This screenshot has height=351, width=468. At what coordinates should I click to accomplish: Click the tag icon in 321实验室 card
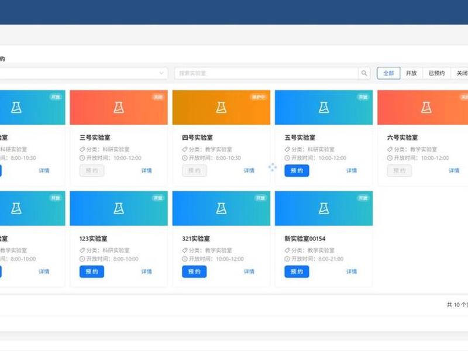[185, 250]
